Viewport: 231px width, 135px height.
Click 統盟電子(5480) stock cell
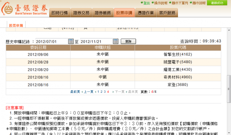click(178, 62)
